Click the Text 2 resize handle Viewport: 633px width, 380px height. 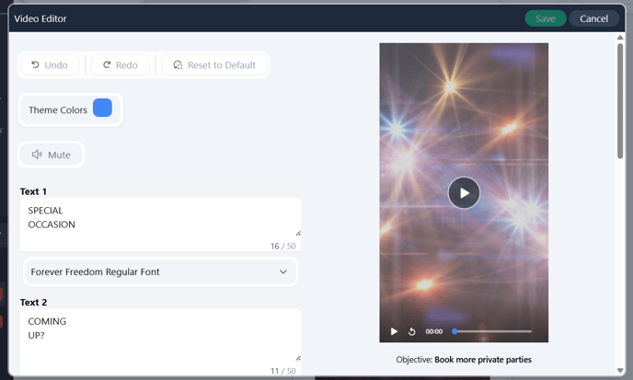(x=298, y=358)
